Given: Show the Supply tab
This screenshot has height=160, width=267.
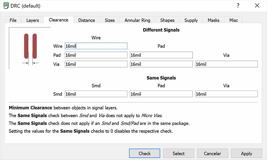Looking at the screenshot, I should pyautogui.click(x=191, y=20).
